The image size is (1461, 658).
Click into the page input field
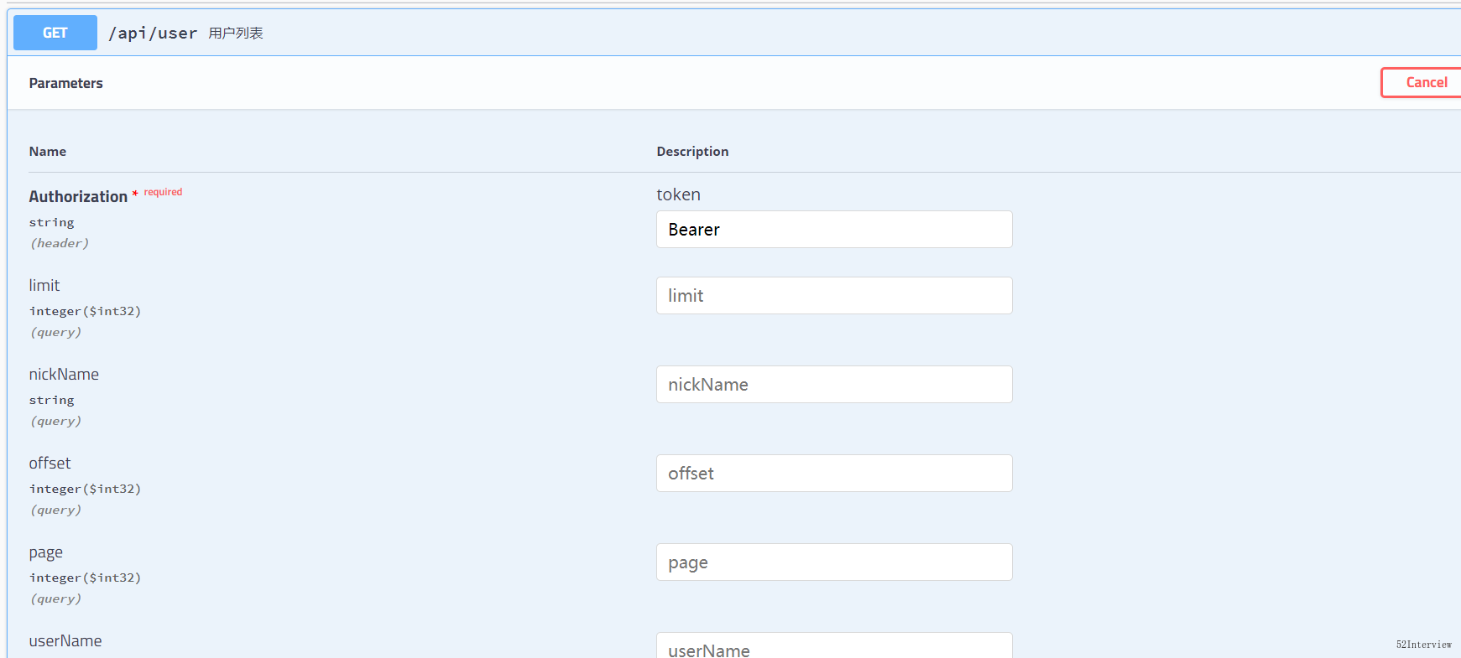834,562
